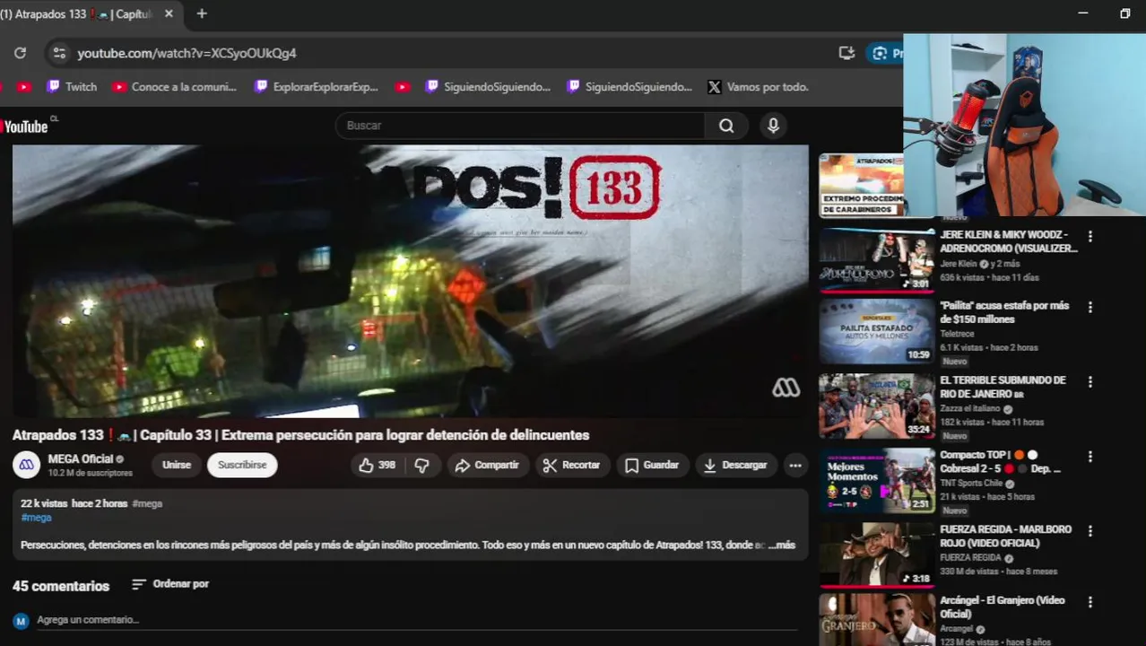Open Compacto TOP Cobresal 2 - 5 title
This screenshot has width=1146, height=646.
pos(1000,461)
